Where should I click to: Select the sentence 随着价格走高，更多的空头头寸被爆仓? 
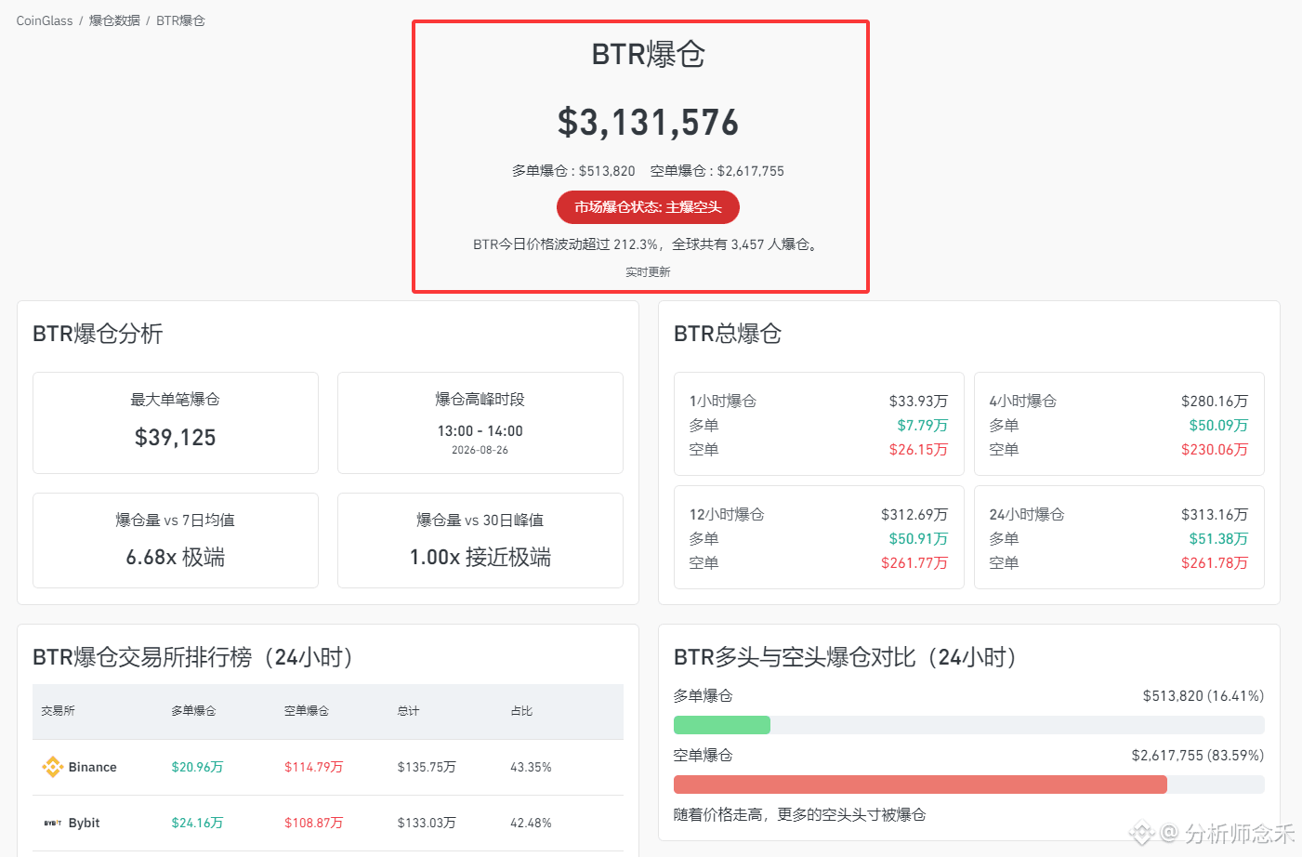point(800,815)
